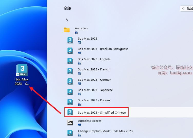The image size is (193, 138).
Task: Click the desktop shortcut label 3ds Max 2023 - S...
Action: click(x=22, y=81)
